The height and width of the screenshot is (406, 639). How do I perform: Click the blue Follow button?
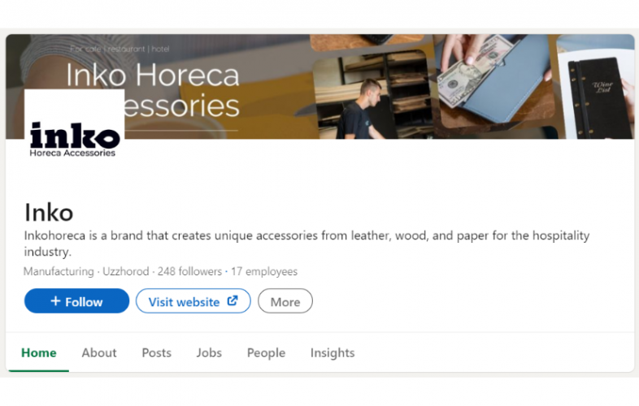click(x=76, y=301)
